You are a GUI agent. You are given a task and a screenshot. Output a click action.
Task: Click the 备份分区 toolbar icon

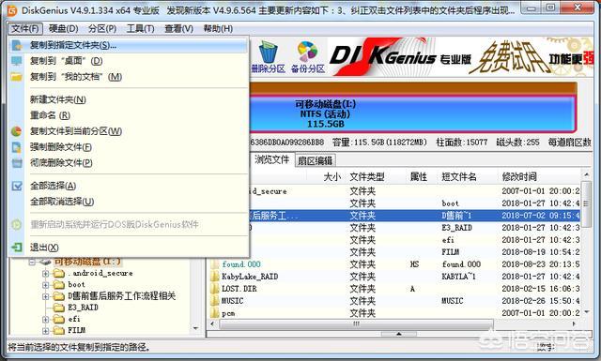pos(308,57)
